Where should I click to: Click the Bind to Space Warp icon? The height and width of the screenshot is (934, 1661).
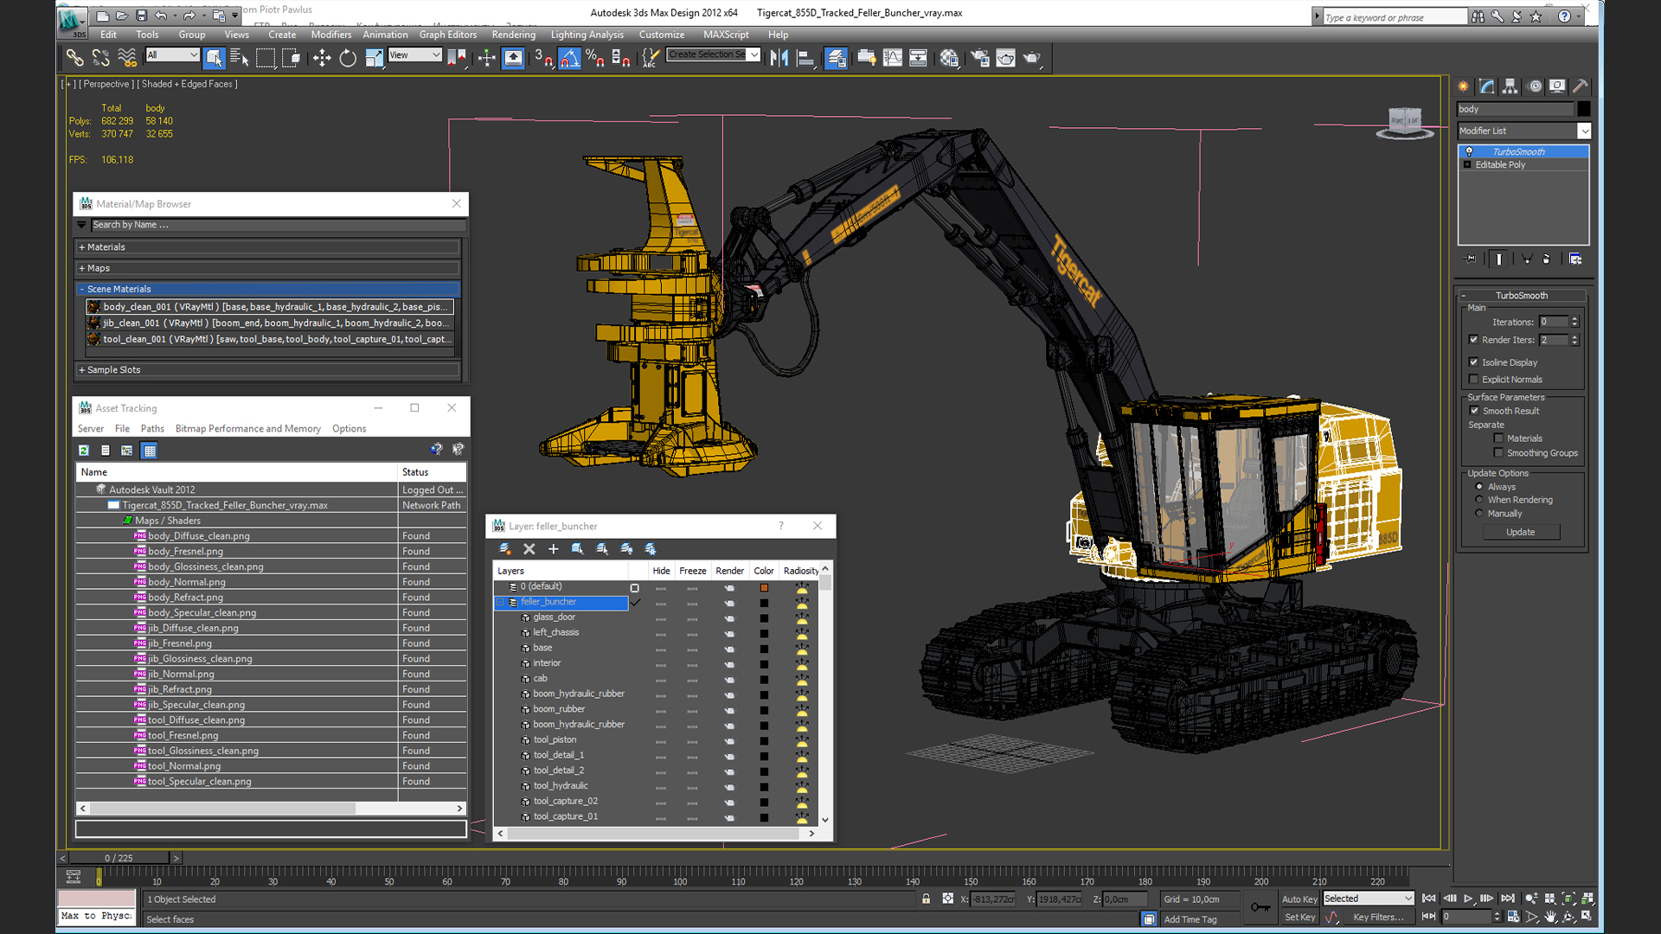tap(127, 58)
